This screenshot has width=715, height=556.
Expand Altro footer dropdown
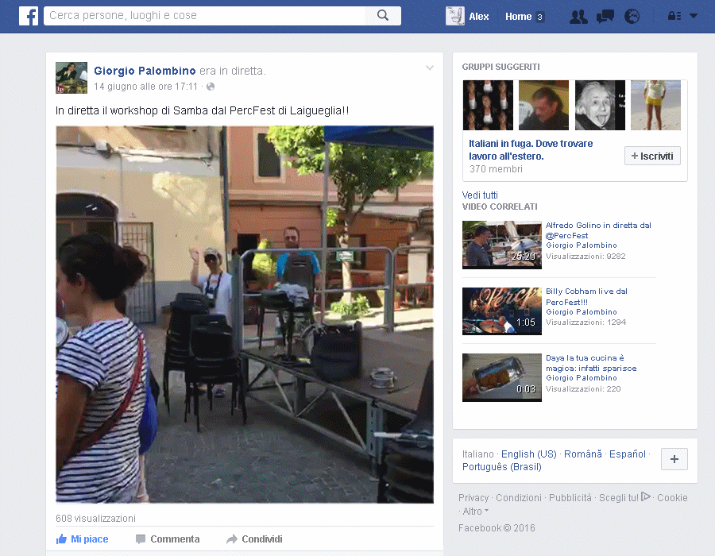(475, 512)
